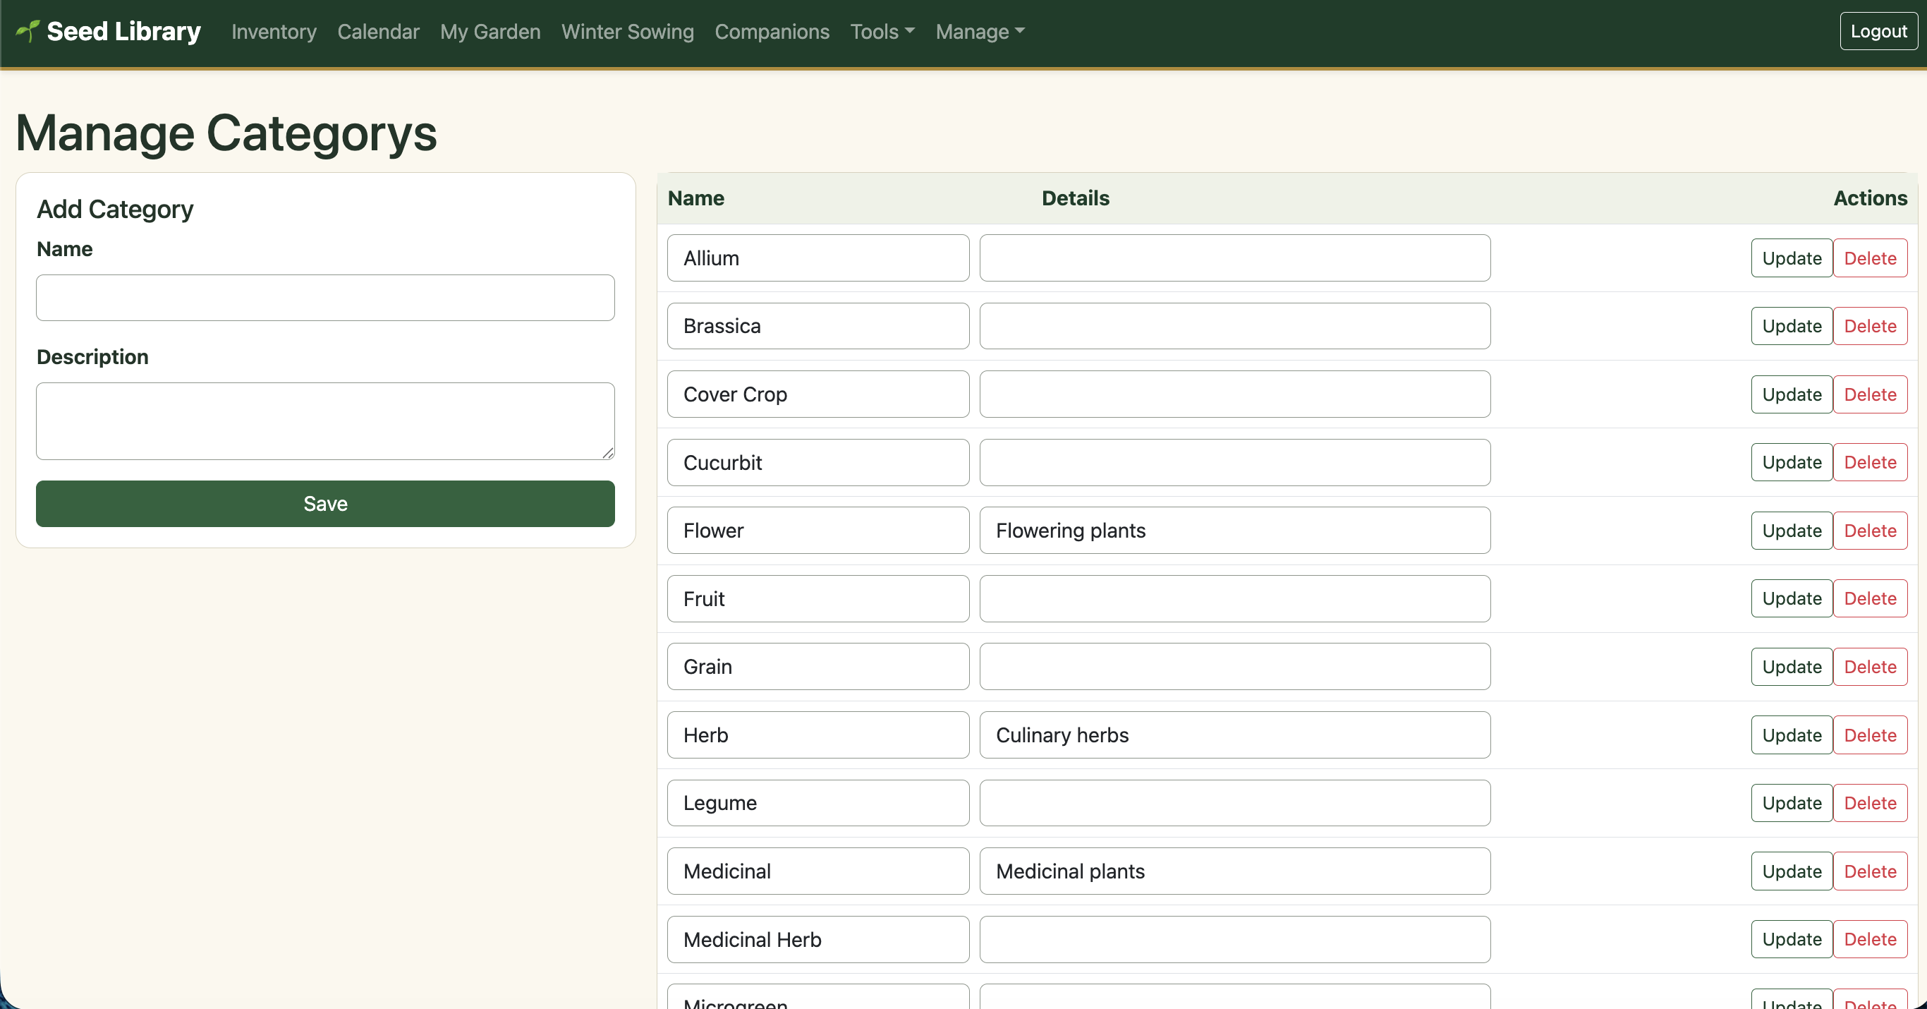Delete the Medicinal plants row
The width and height of the screenshot is (1927, 1009).
(1870, 871)
